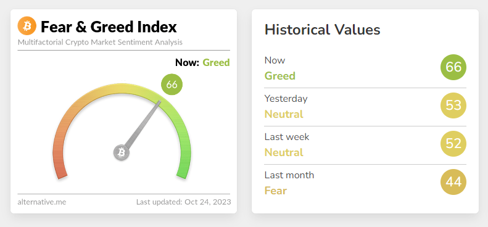The height and width of the screenshot is (227, 488).
Task: Click the Last updated Oct 24, 2023 text
Action: tap(184, 202)
